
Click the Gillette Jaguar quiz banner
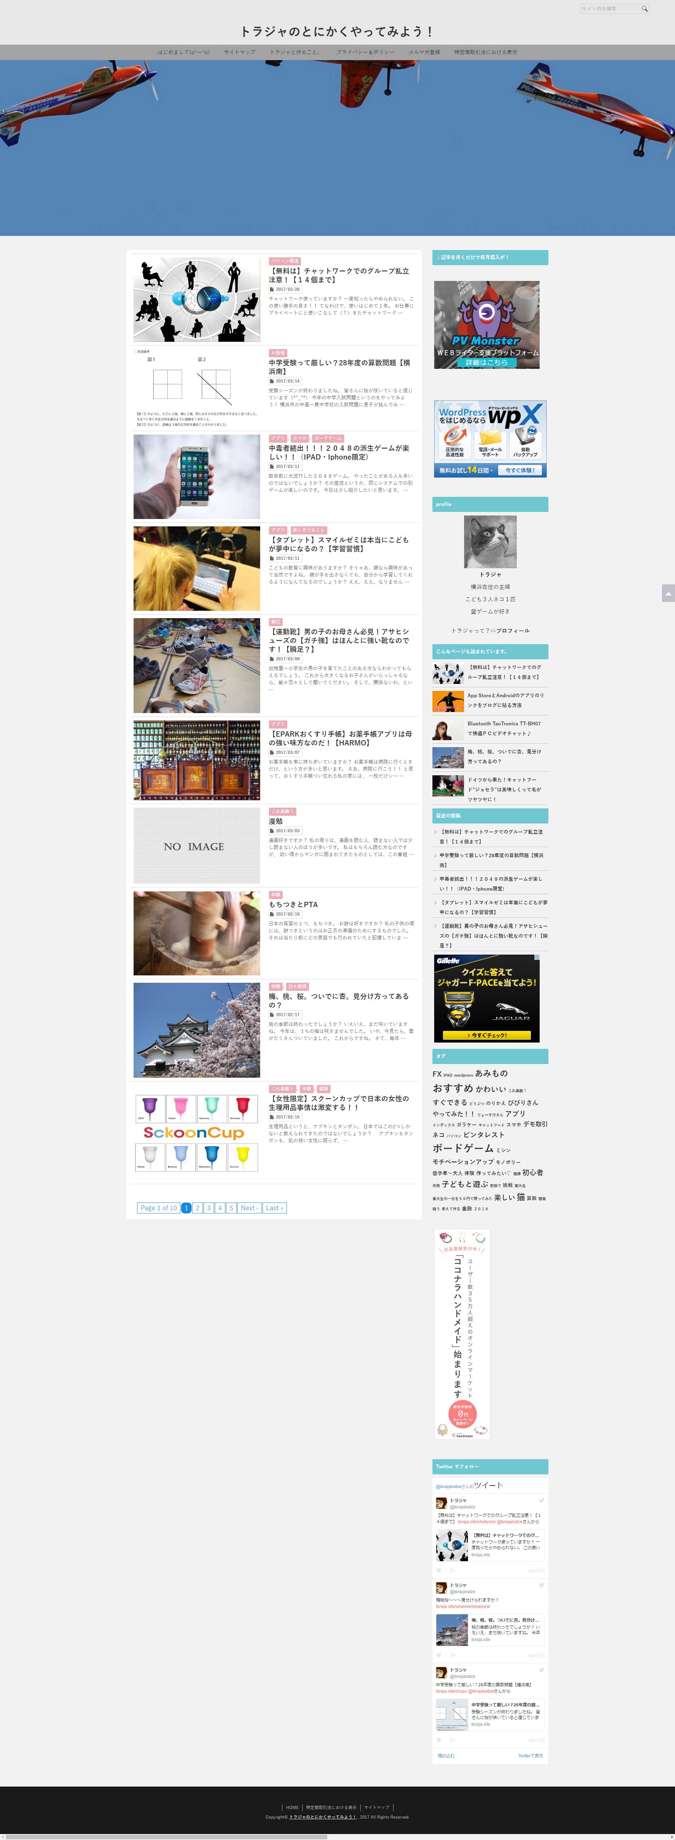[487, 998]
